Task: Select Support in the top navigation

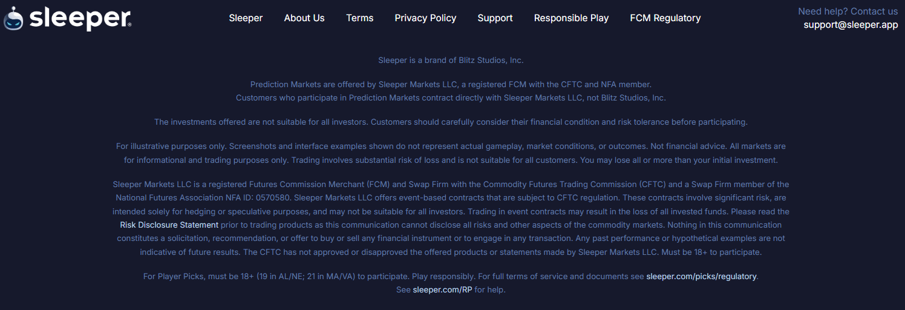Action: [x=495, y=18]
